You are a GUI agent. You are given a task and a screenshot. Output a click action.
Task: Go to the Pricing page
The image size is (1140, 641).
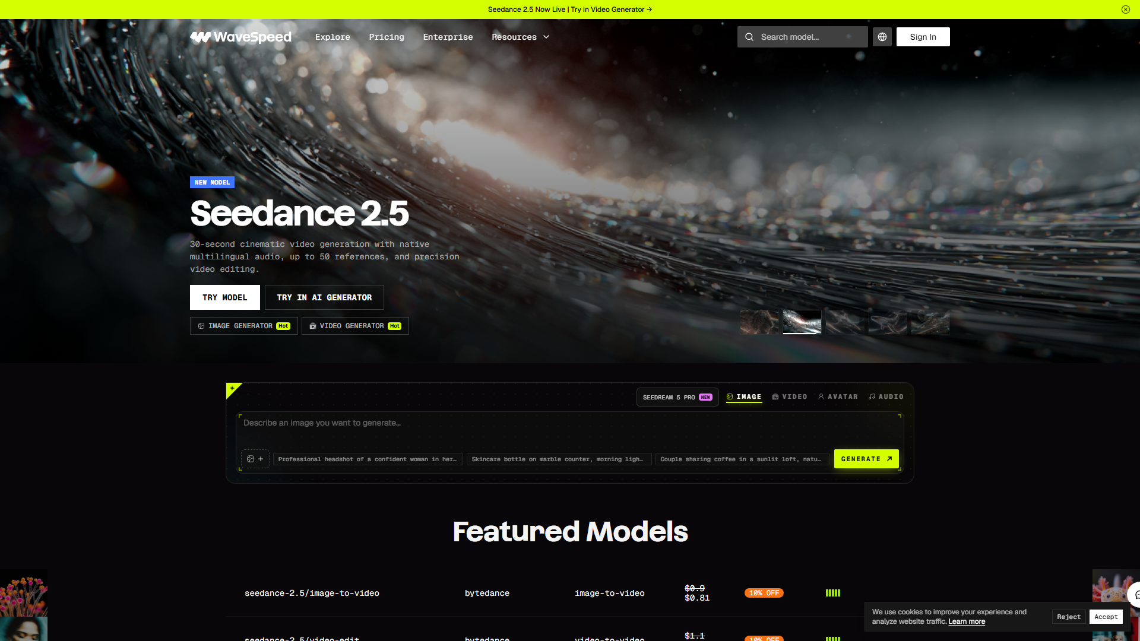[x=387, y=37]
